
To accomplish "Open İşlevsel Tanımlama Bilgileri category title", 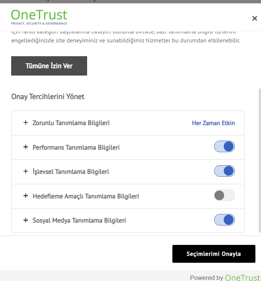I will 71,172.
